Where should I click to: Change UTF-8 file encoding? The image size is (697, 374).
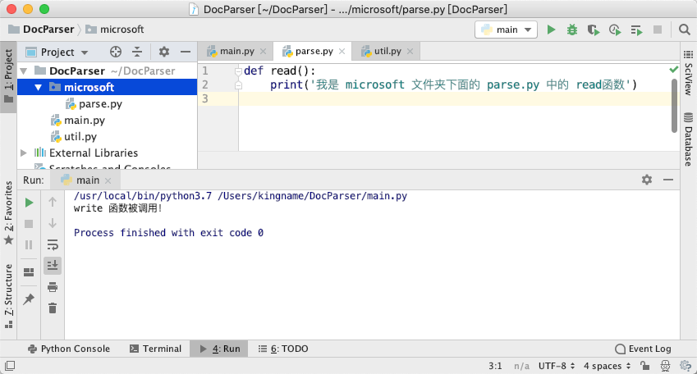[557, 366]
